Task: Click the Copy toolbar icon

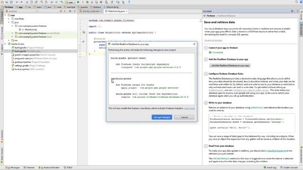Action: 32,2
